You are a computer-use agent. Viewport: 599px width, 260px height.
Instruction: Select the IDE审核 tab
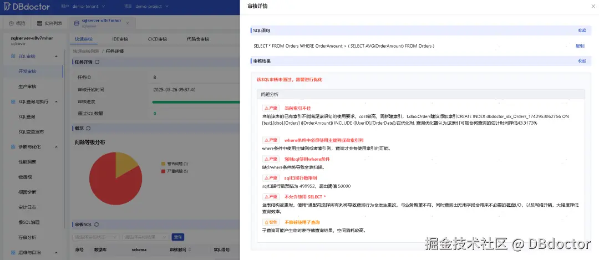click(x=120, y=39)
